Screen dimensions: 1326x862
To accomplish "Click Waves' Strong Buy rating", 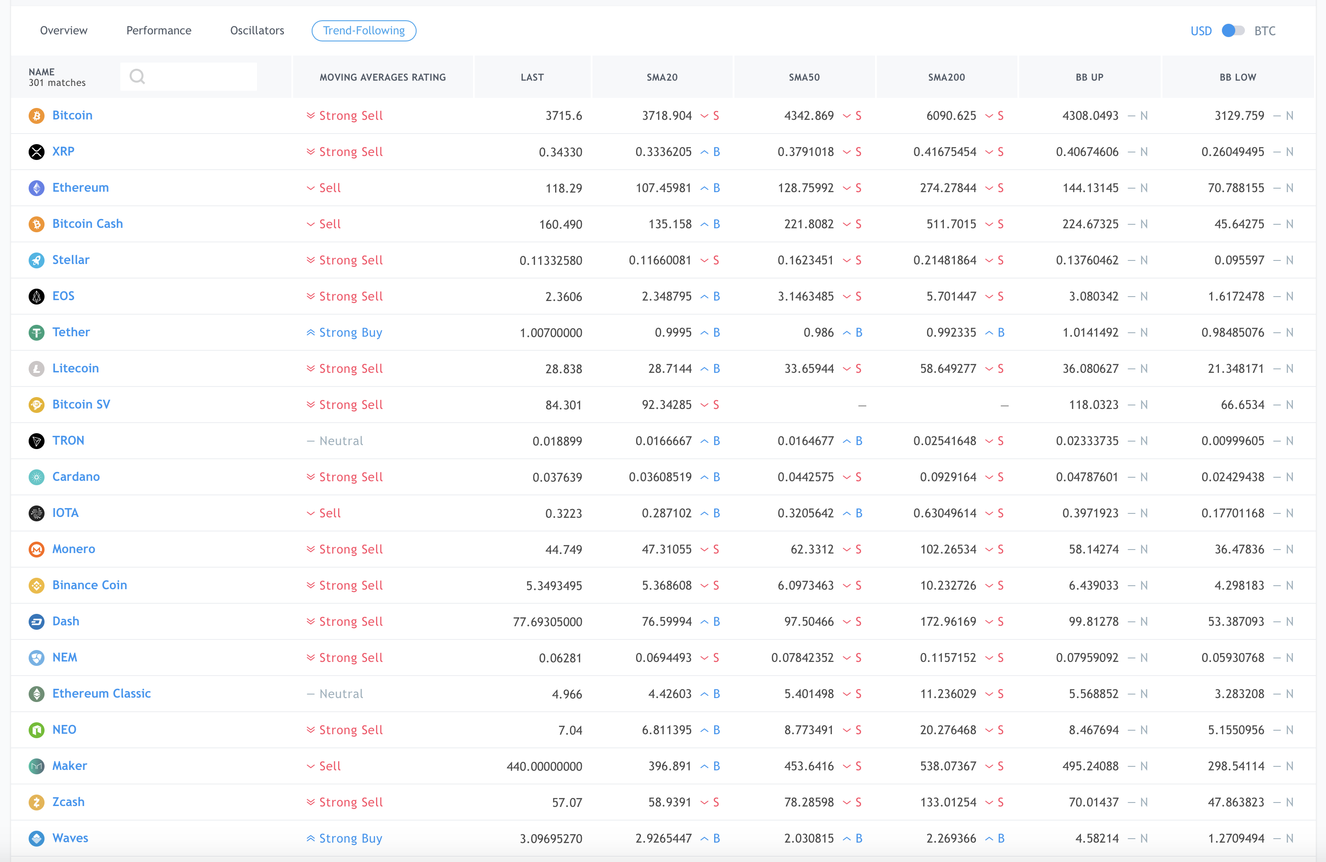I will pos(344,839).
